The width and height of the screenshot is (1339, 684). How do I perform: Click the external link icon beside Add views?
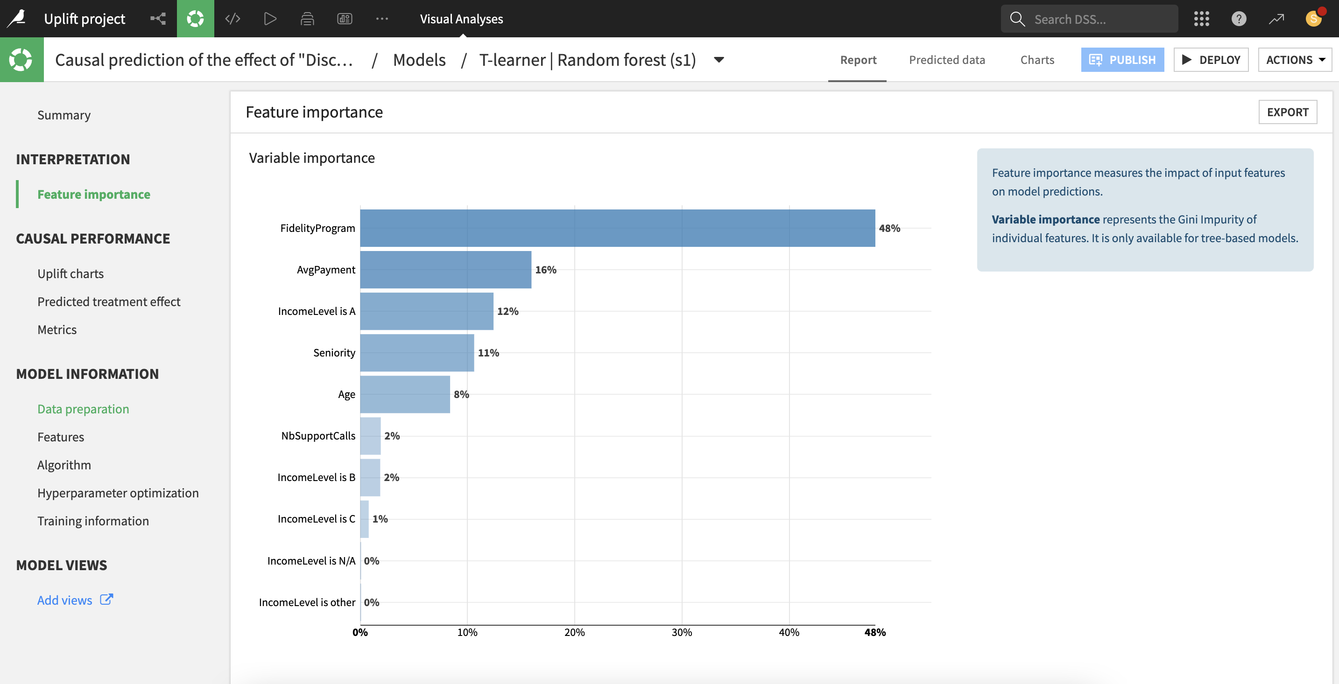click(x=106, y=600)
